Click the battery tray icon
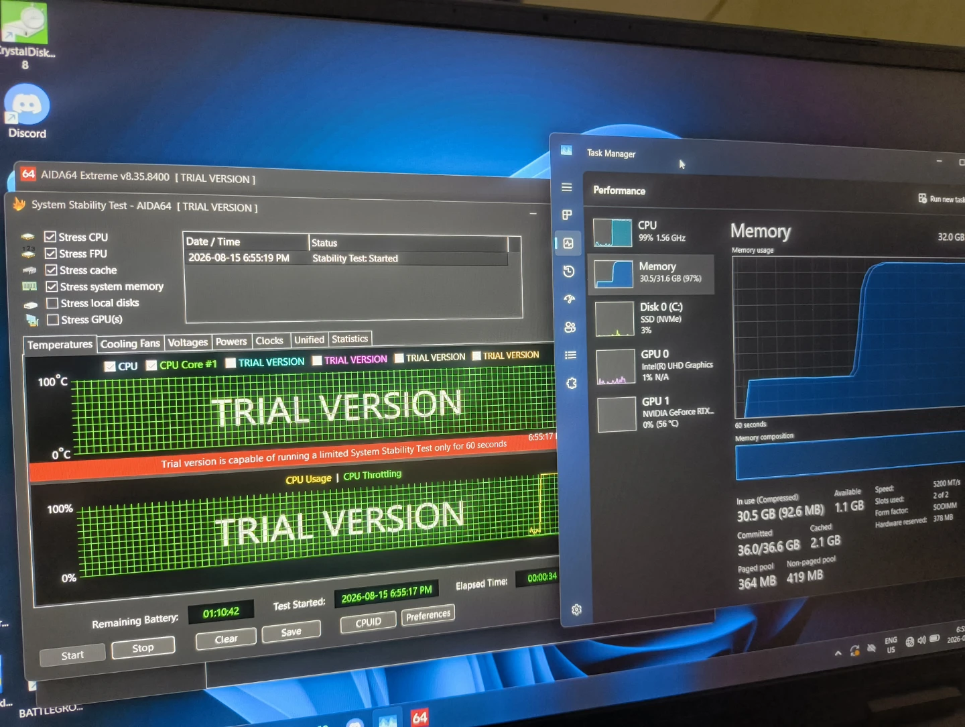The height and width of the screenshot is (727, 965). click(935, 638)
